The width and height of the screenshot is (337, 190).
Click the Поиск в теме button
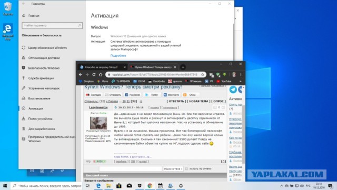click(x=173, y=169)
